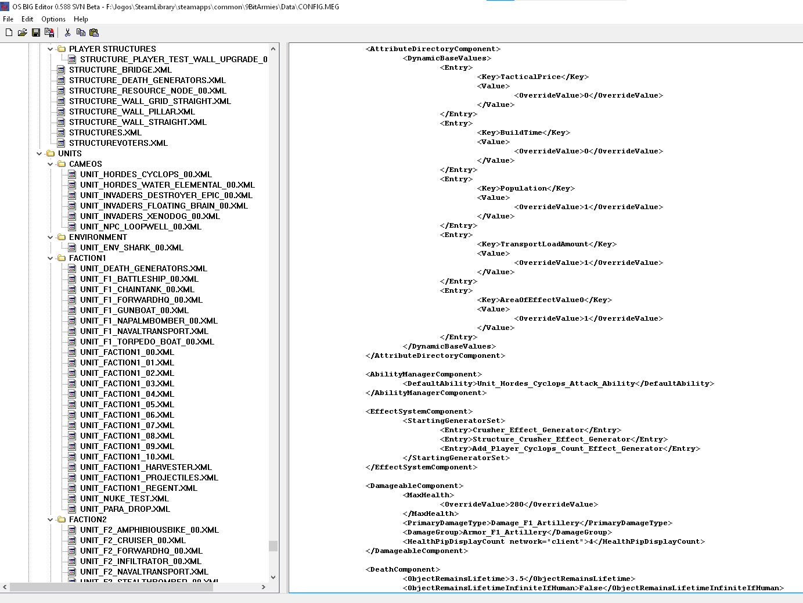This screenshot has height=603, width=803.
Task: Click the file icon beside UNIT_NPC_LOOPWELL_00.XML
Action: coord(72,227)
